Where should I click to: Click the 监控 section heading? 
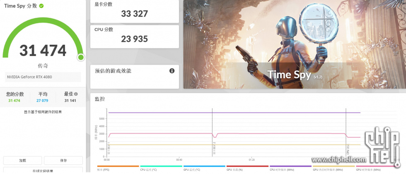click(100, 99)
